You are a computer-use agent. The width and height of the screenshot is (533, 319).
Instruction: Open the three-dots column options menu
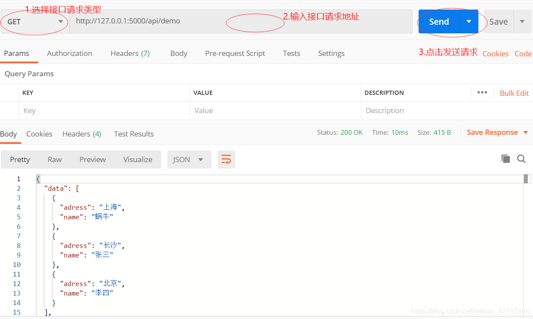click(x=482, y=92)
